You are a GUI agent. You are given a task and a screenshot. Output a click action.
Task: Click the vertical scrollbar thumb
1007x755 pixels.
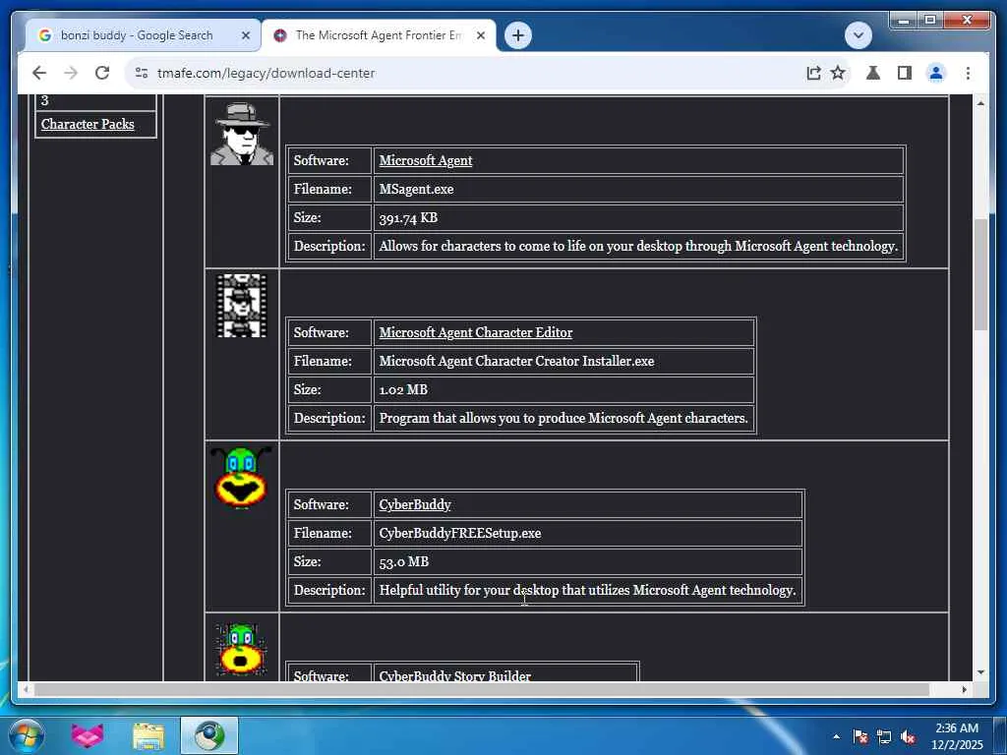pos(980,275)
